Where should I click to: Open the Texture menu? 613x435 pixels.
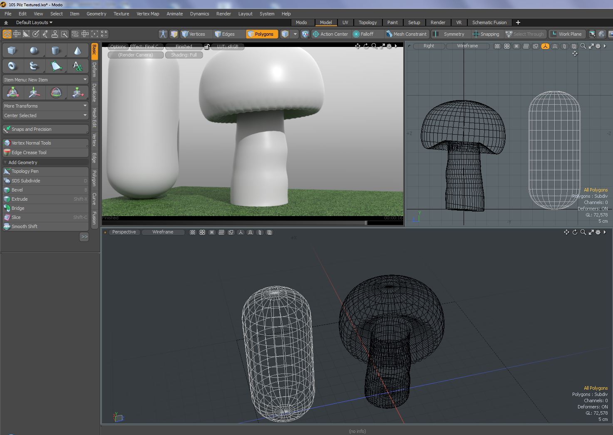coord(121,14)
